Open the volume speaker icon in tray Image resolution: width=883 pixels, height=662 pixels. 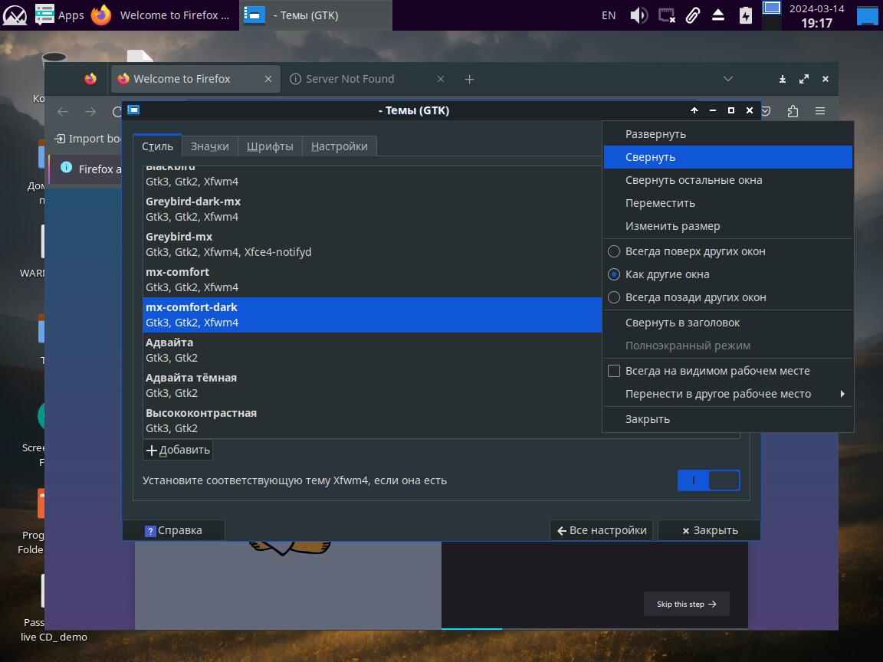[x=638, y=15]
